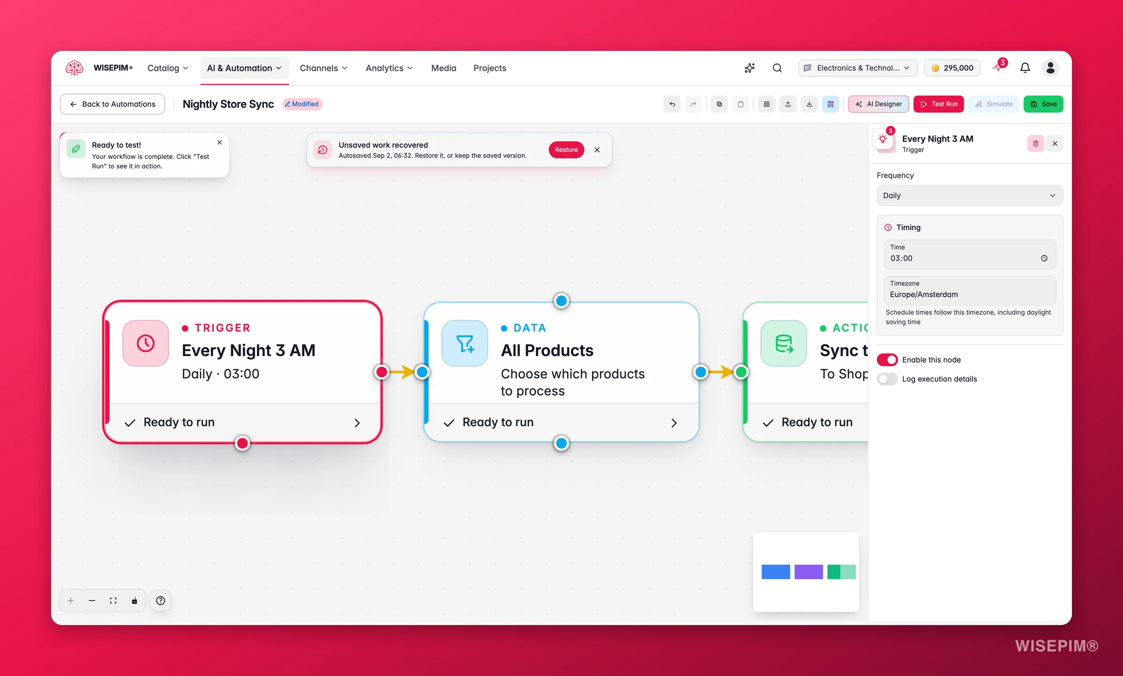Screen dimensions: 1123x676
Task: Click All Products node's left input handle
Action: coord(422,372)
